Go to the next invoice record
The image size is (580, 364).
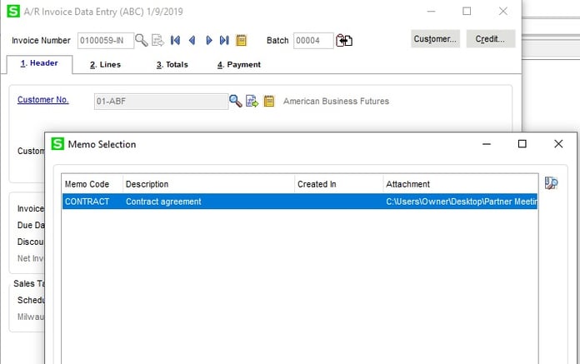tap(208, 40)
